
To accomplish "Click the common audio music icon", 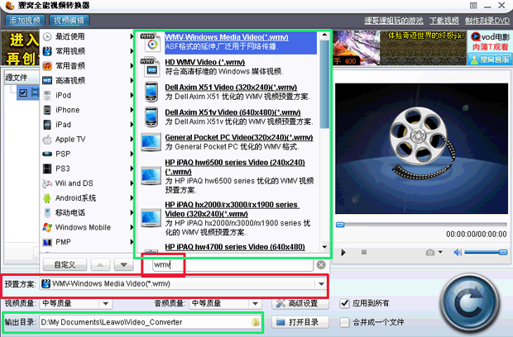I will tap(47, 66).
